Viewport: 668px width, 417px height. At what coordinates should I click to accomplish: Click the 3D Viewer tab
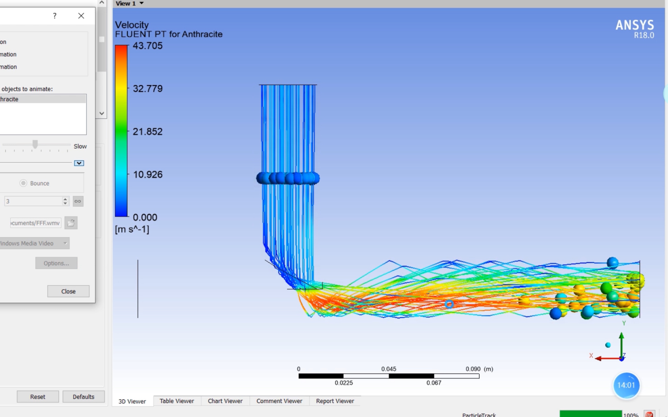tap(132, 401)
